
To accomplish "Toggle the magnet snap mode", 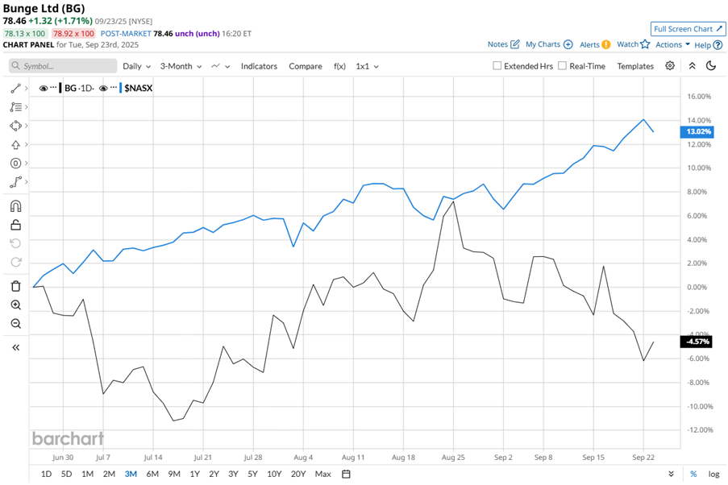I will 15,206.
